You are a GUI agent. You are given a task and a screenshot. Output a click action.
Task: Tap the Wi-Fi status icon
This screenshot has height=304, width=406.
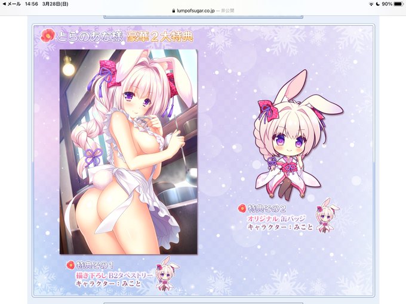pyautogui.click(x=371, y=4)
